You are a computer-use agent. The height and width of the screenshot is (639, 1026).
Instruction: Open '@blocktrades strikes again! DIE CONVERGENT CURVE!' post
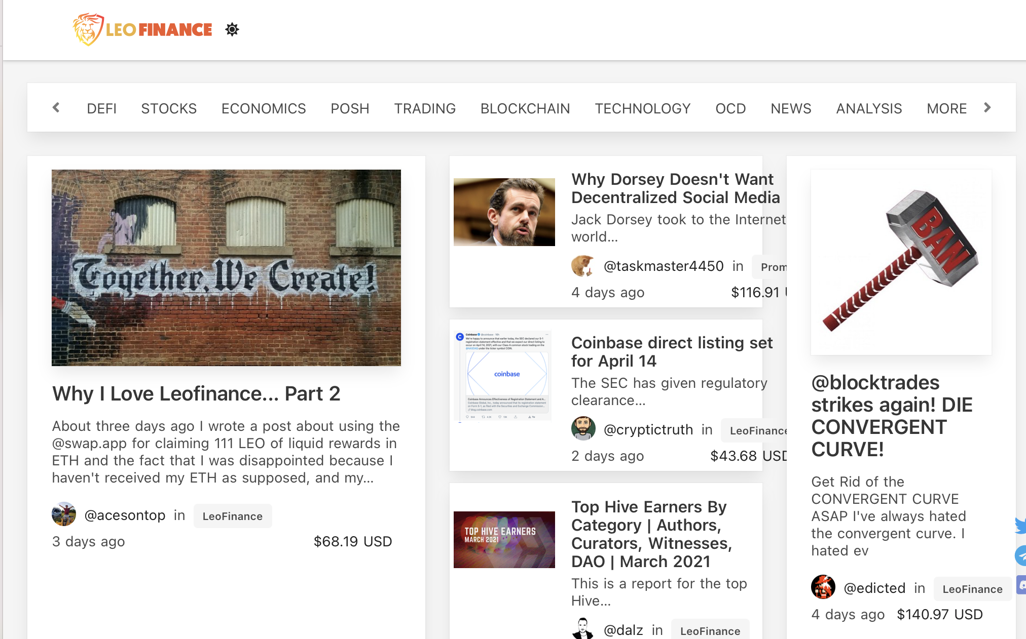[892, 416]
